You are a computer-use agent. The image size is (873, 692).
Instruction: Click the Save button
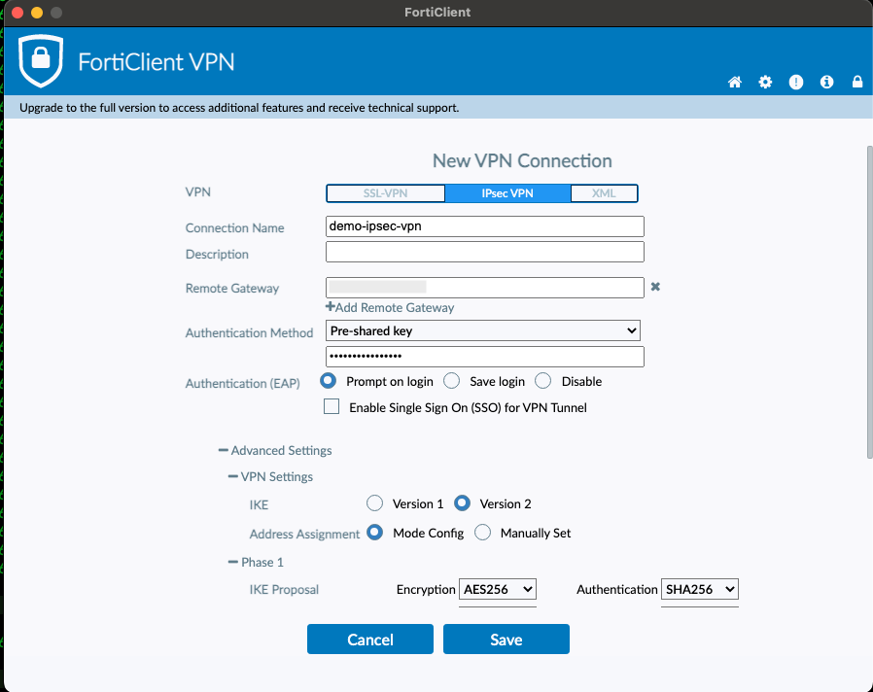[506, 640]
